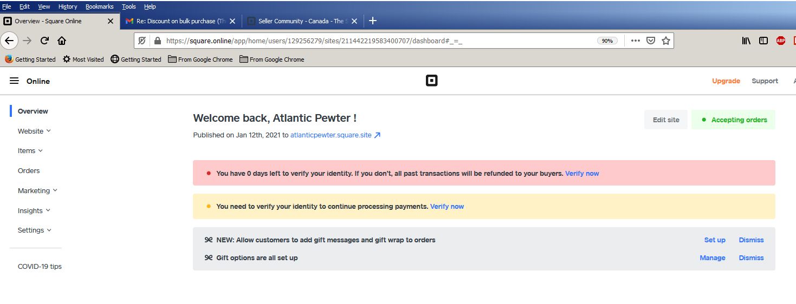Go back with browser back arrow

pos(9,41)
